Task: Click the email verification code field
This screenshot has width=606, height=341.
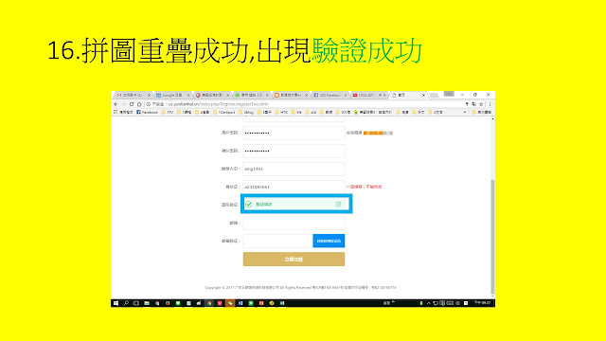Action: point(277,241)
